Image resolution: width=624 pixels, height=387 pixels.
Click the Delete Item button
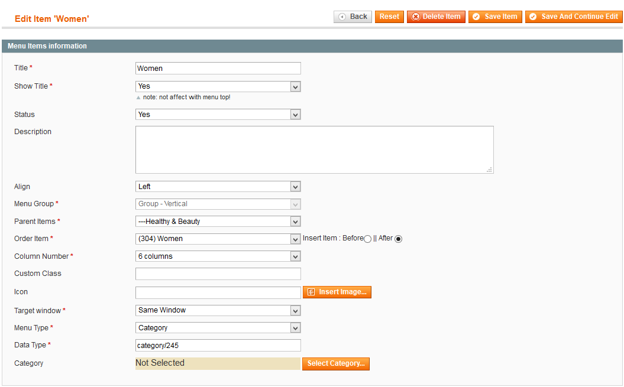click(x=436, y=17)
